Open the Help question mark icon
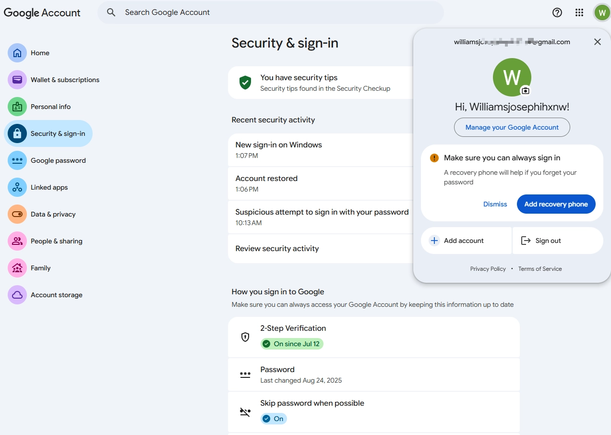This screenshot has height=435, width=611. point(557,13)
